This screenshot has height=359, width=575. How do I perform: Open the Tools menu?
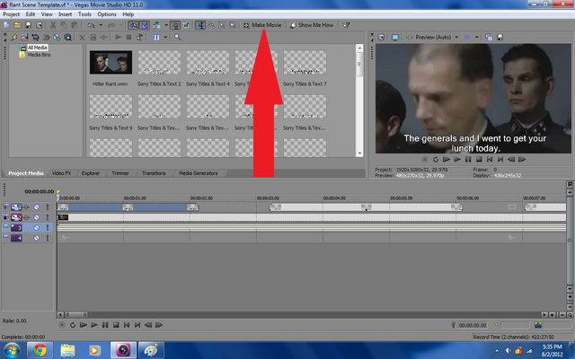click(x=84, y=14)
